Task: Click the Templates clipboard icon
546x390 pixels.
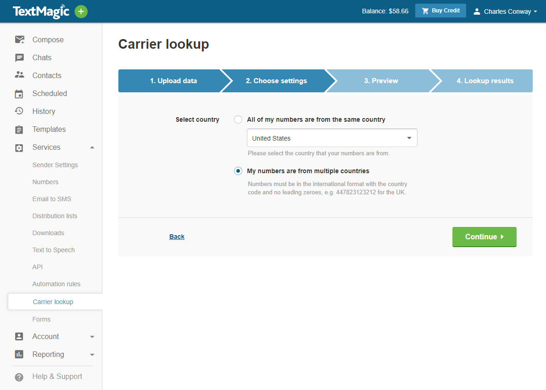Action: tap(19, 129)
